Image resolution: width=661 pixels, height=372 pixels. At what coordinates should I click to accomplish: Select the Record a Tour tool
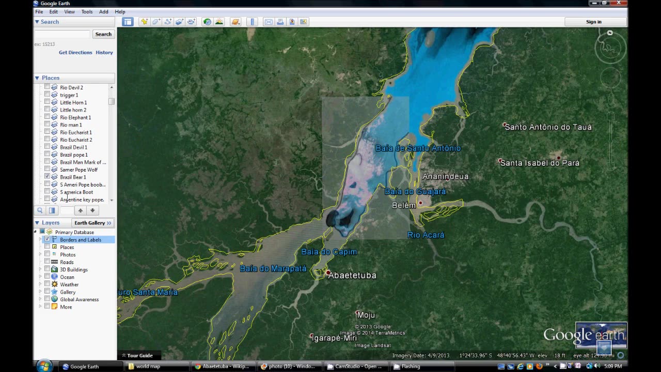click(191, 22)
